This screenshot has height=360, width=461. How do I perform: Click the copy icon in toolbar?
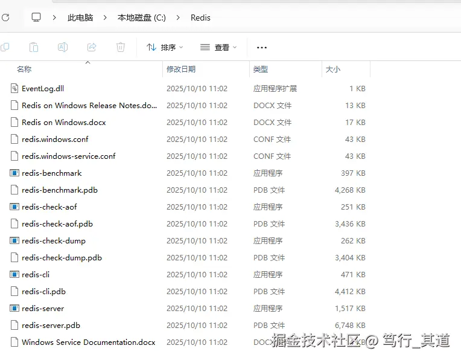pyautogui.click(x=5, y=47)
